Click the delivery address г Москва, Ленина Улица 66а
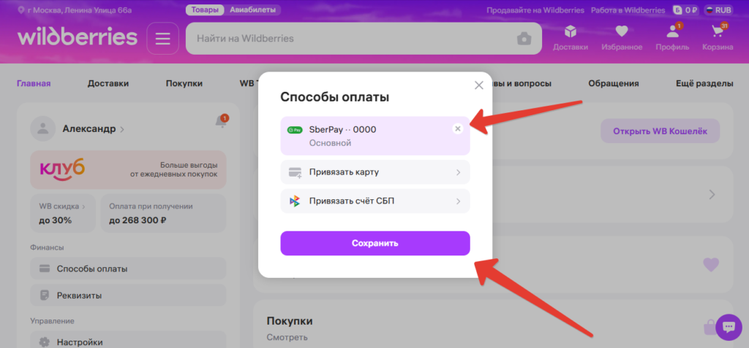Viewport: 749px width, 348px height. tap(79, 10)
